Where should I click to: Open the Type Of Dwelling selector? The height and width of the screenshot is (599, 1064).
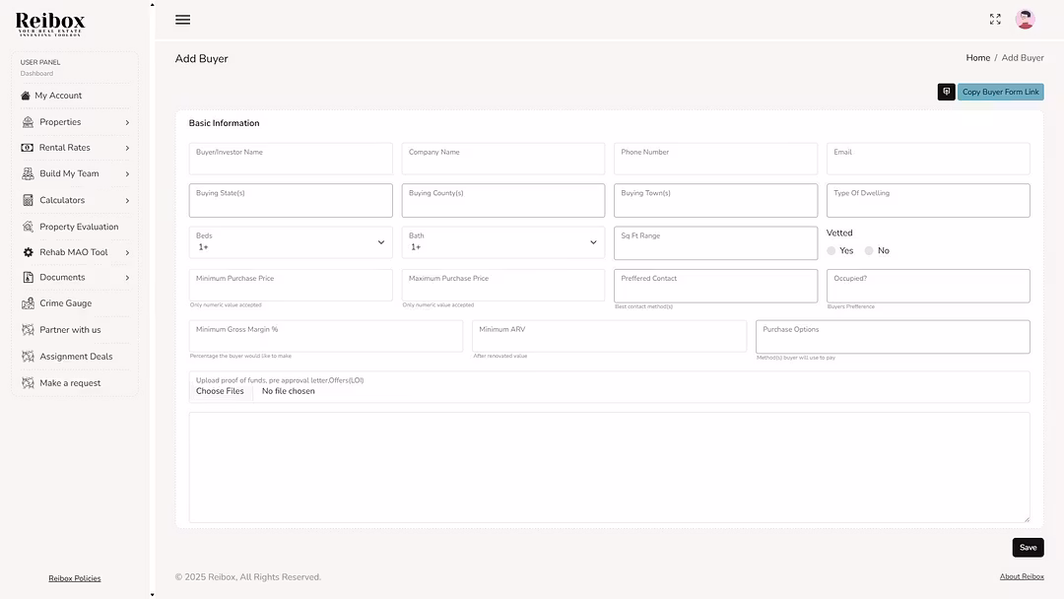pyautogui.click(x=928, y=200)
